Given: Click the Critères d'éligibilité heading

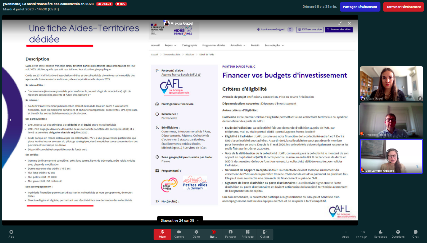Looking at the screenshot, I should click(244, 89).
